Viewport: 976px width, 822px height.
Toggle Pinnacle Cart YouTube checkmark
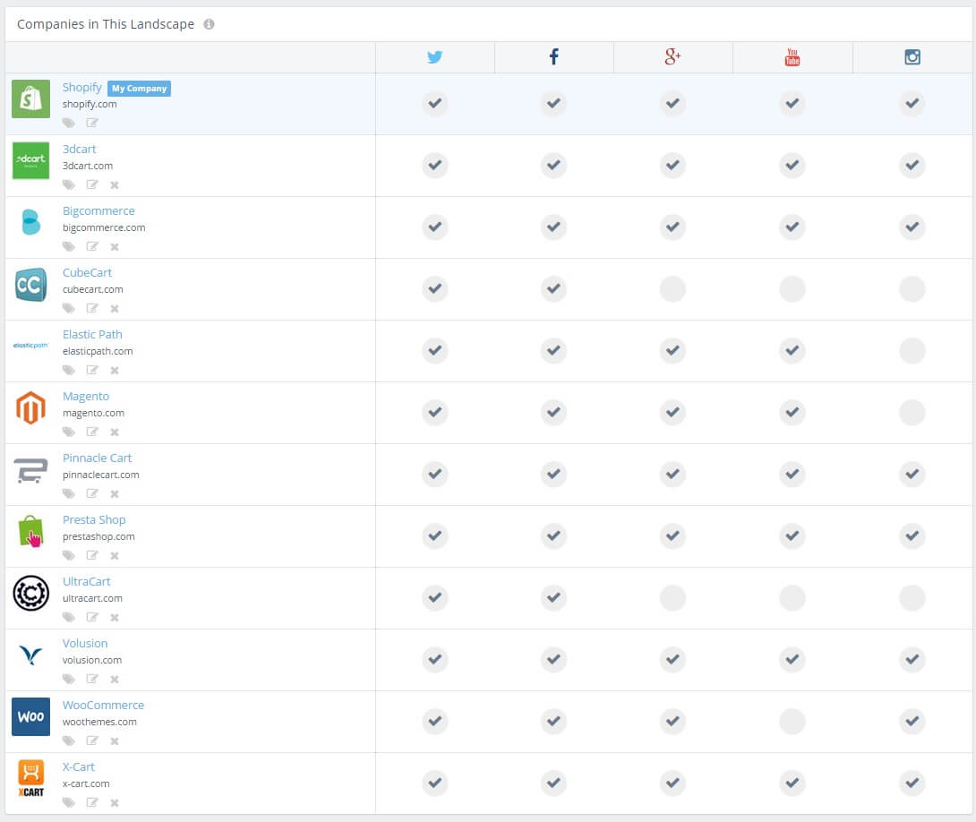[x=792, y=474]
